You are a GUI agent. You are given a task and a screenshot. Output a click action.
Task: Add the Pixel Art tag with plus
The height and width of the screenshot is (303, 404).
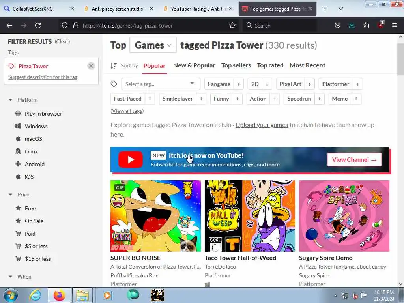point(309,84)
